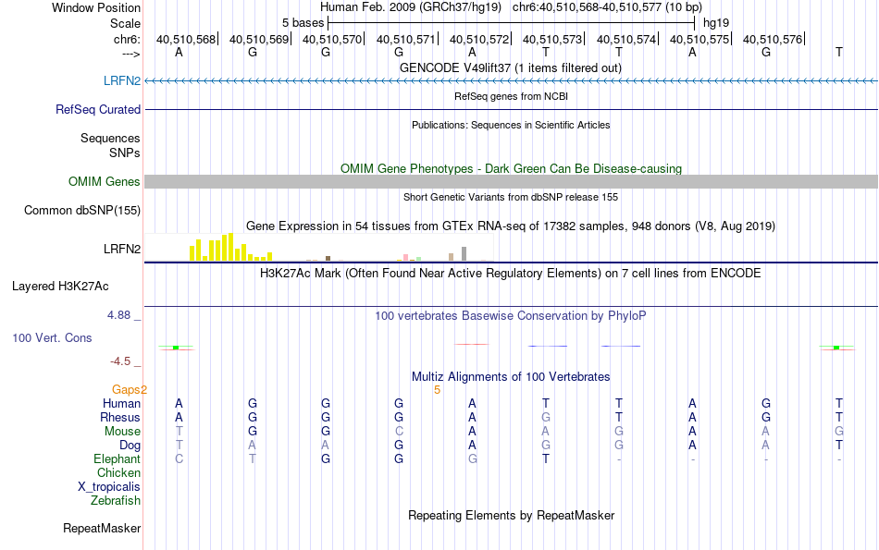Click the Chicken species label

click(x=118, y=472)
